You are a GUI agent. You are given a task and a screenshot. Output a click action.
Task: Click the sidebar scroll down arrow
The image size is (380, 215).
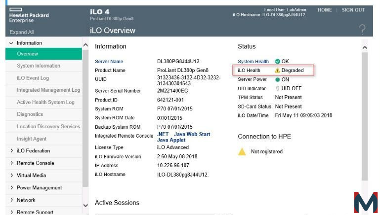coord(85,205)
